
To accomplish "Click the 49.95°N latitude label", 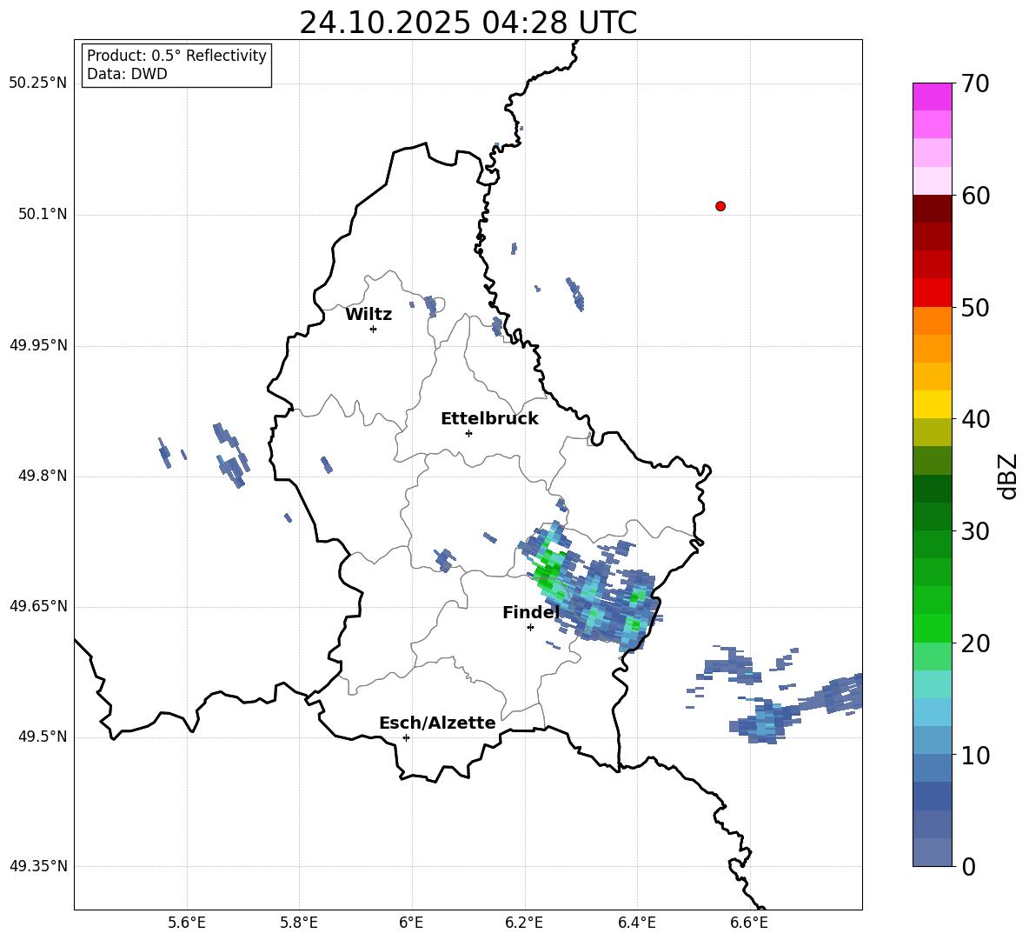I will pyautogui.click(x=38, y=345).
